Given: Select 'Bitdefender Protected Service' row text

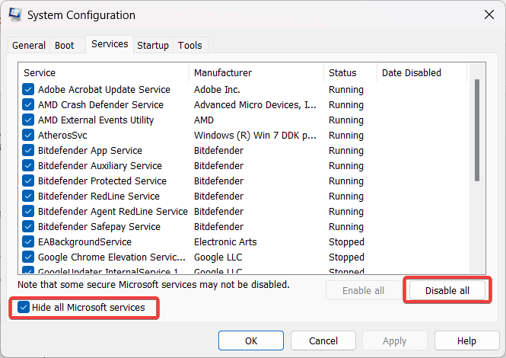Looking at the screenshot, I should tap(102, 181).
